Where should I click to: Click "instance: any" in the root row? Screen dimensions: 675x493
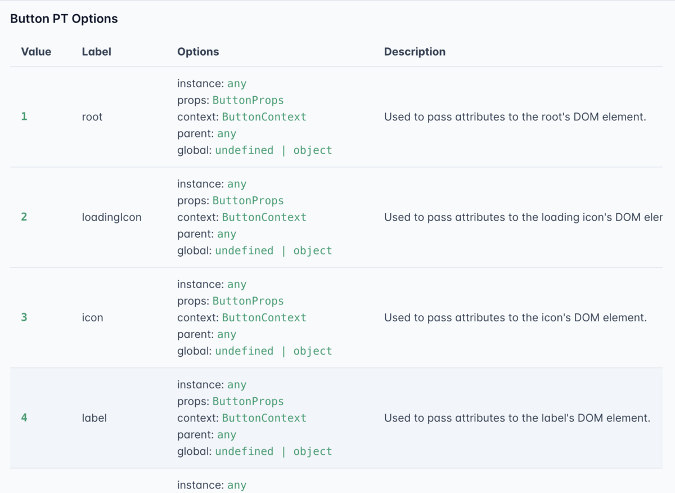(x=212, y=84)
